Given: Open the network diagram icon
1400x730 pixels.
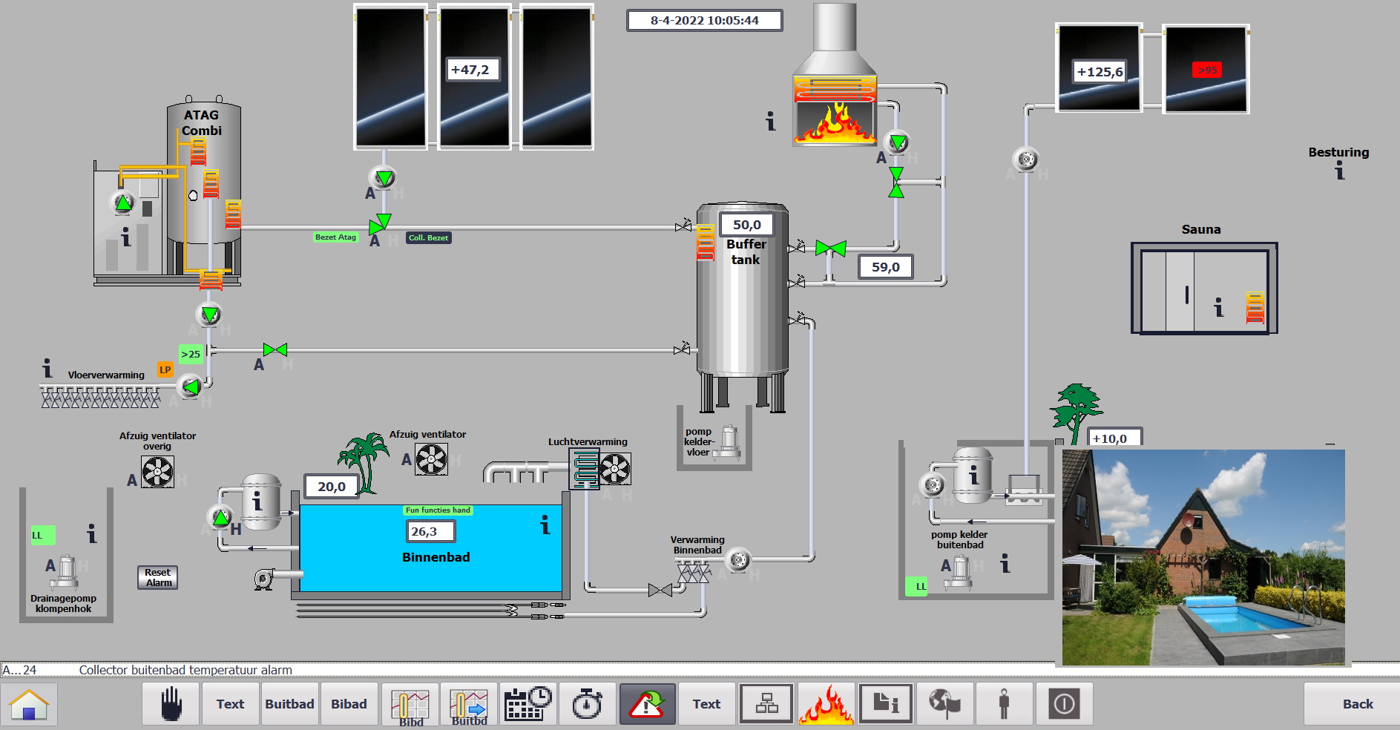Looking at the screenshot, I should click(x=766, y=704).
